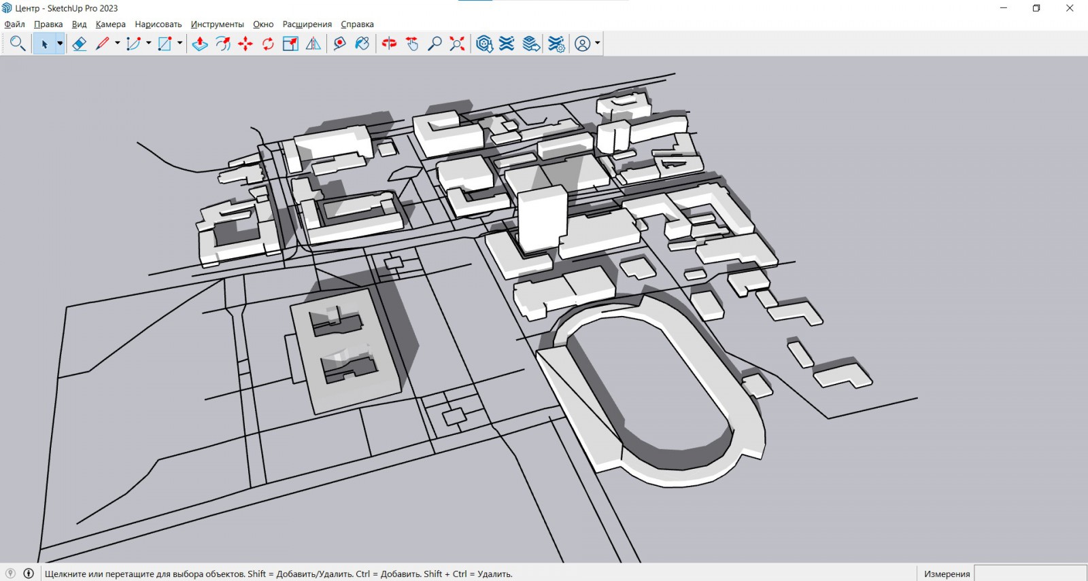The image size is (1088, 581).
Task: Activate the Move tool
Action: (x=245, y=43)
